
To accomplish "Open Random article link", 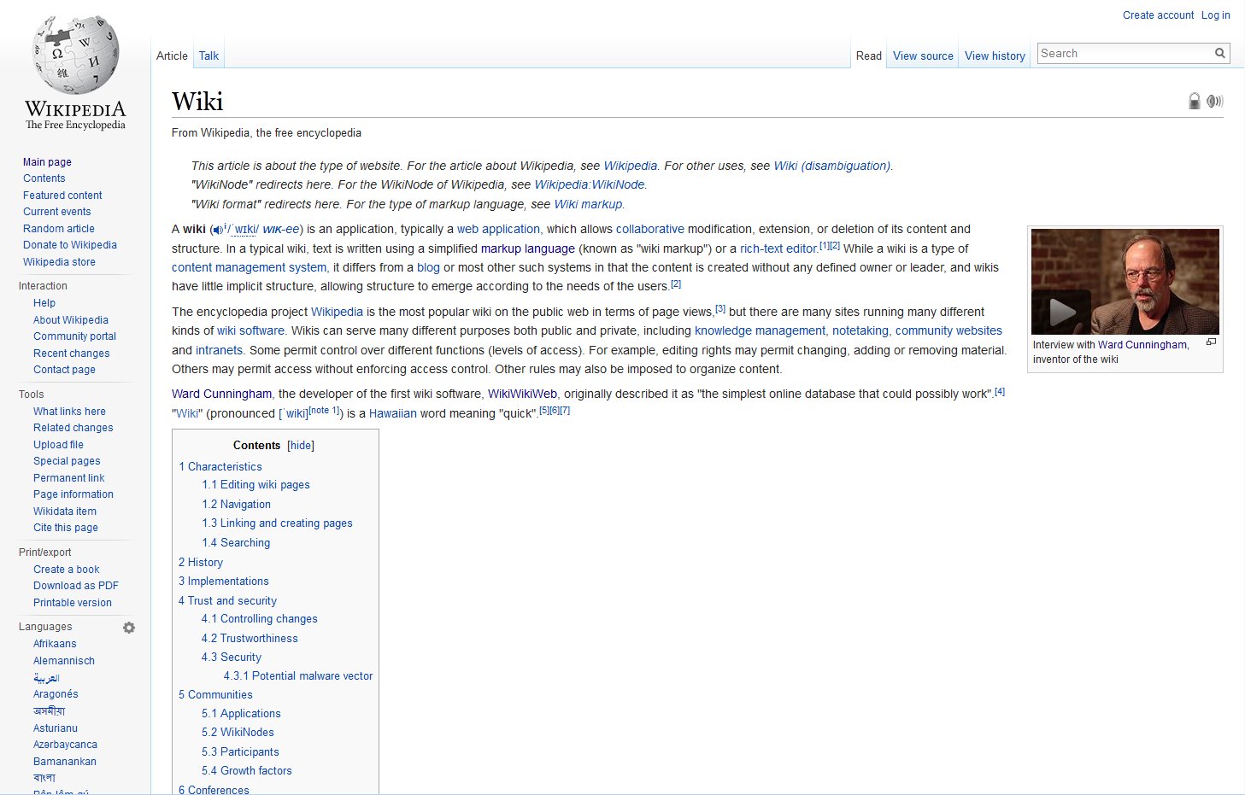I will 59,229.
